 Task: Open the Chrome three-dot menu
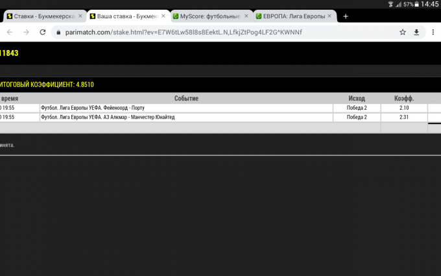tap(433, 32)
